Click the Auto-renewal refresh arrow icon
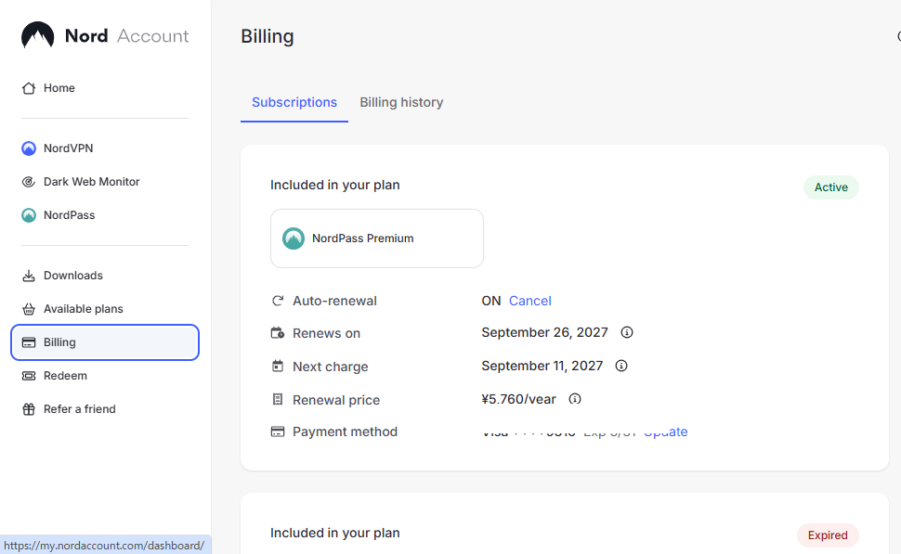This screenshot has height=554, width=901. tap(278, 301)
